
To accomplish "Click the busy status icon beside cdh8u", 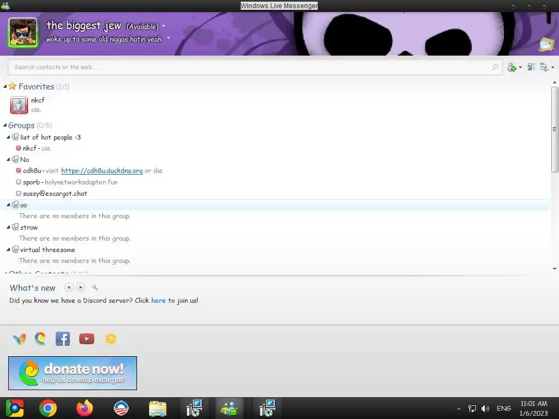I will tap(19, 170).
